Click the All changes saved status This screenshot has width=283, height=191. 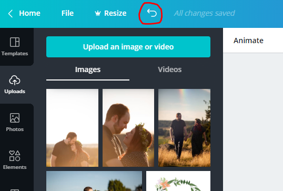pos(204,13)
